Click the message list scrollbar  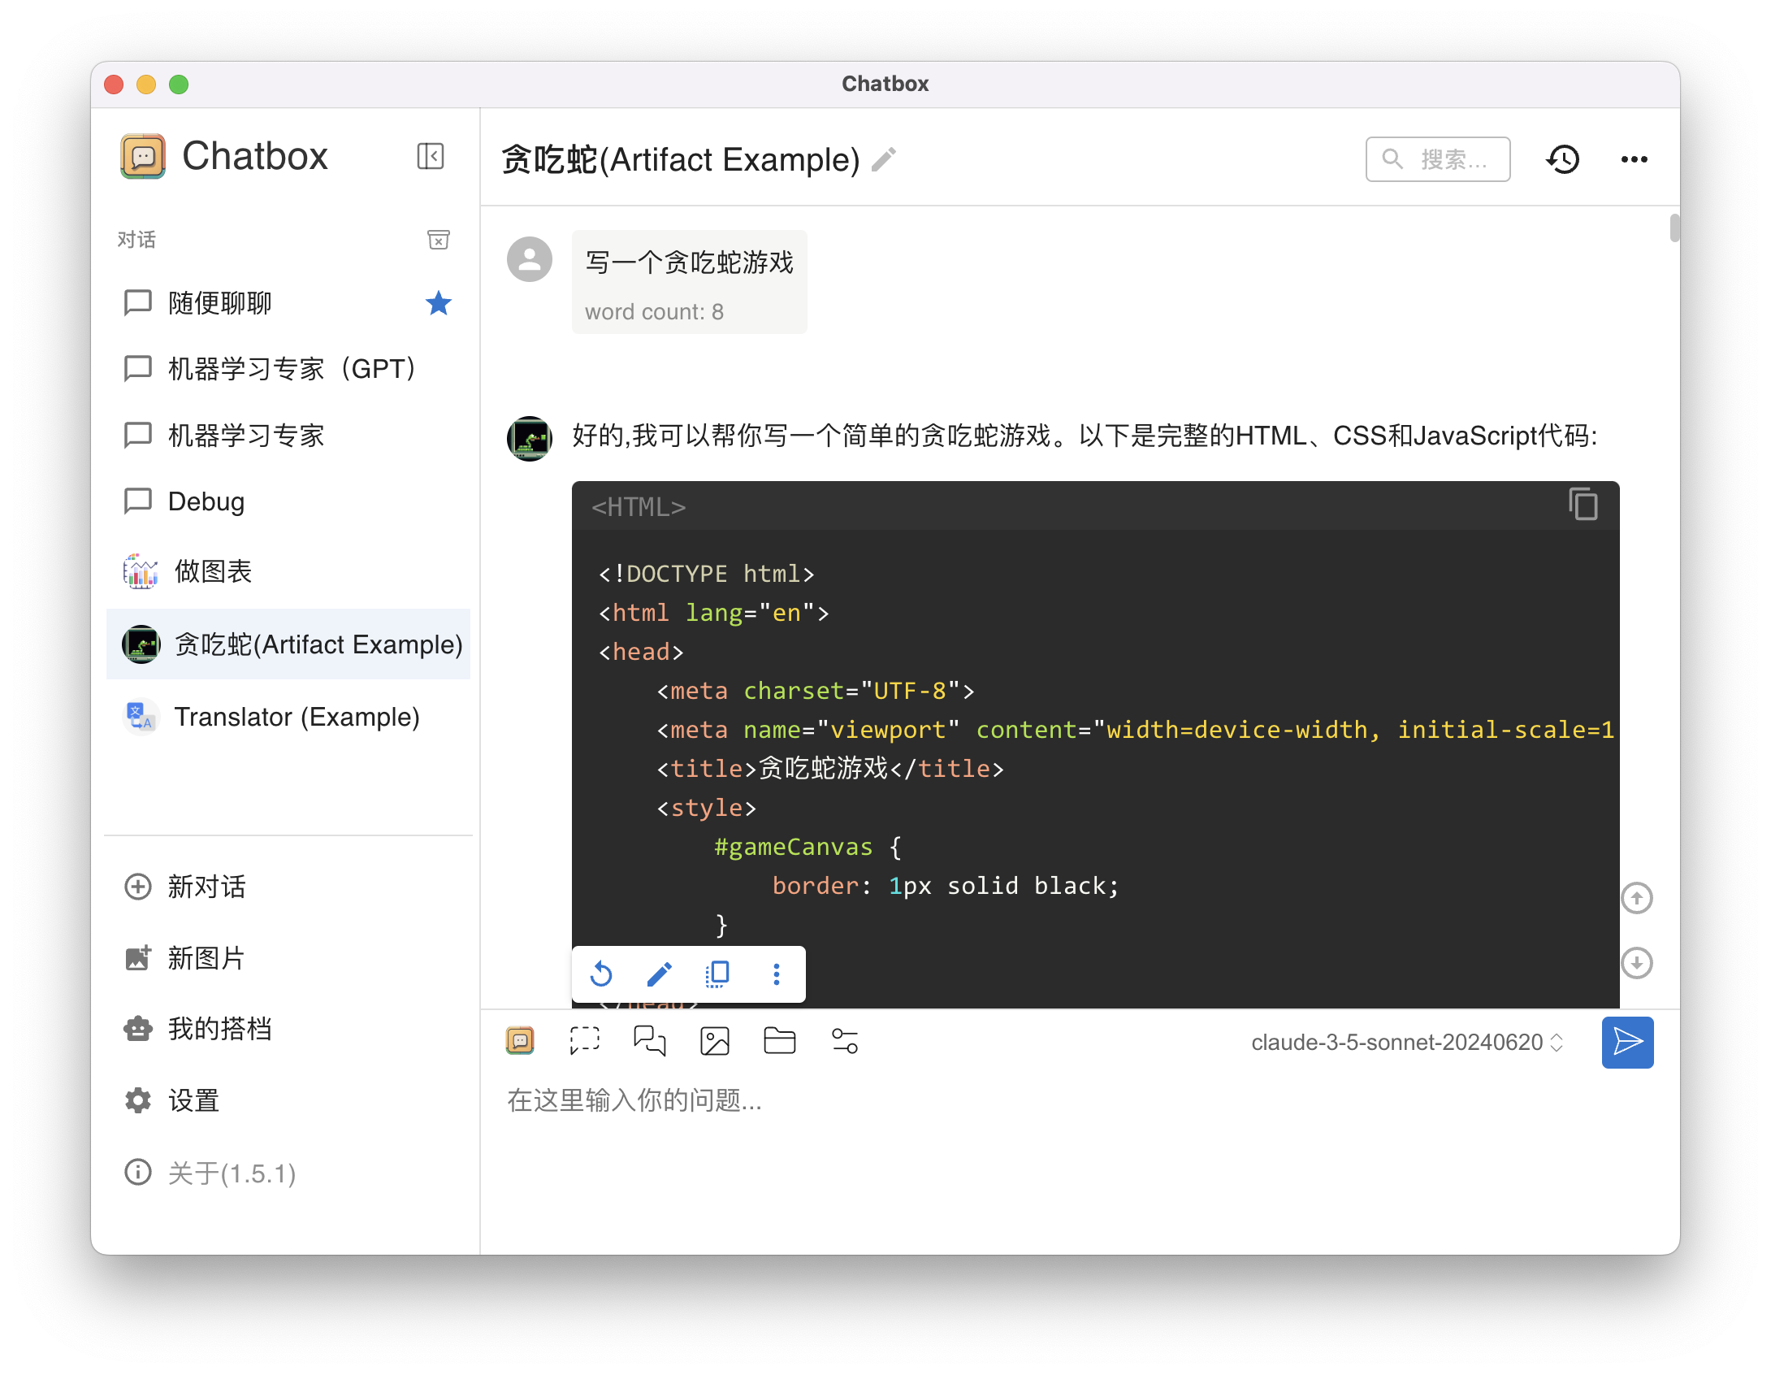[x=1674, y=228]
